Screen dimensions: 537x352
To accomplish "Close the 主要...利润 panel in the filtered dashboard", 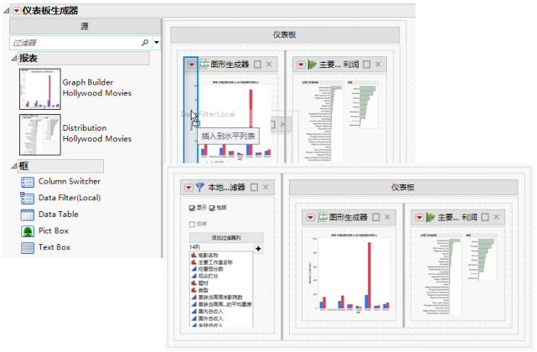I will pos(496,217).
